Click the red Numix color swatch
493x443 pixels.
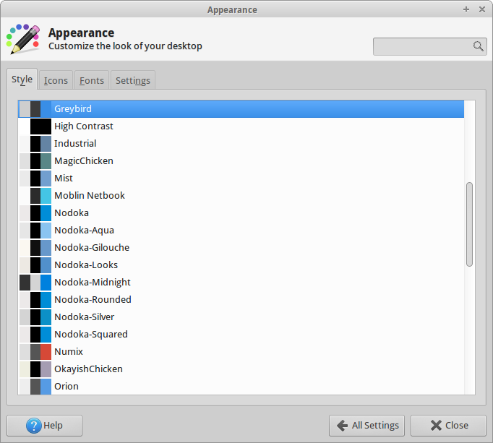tap(46, 352)
